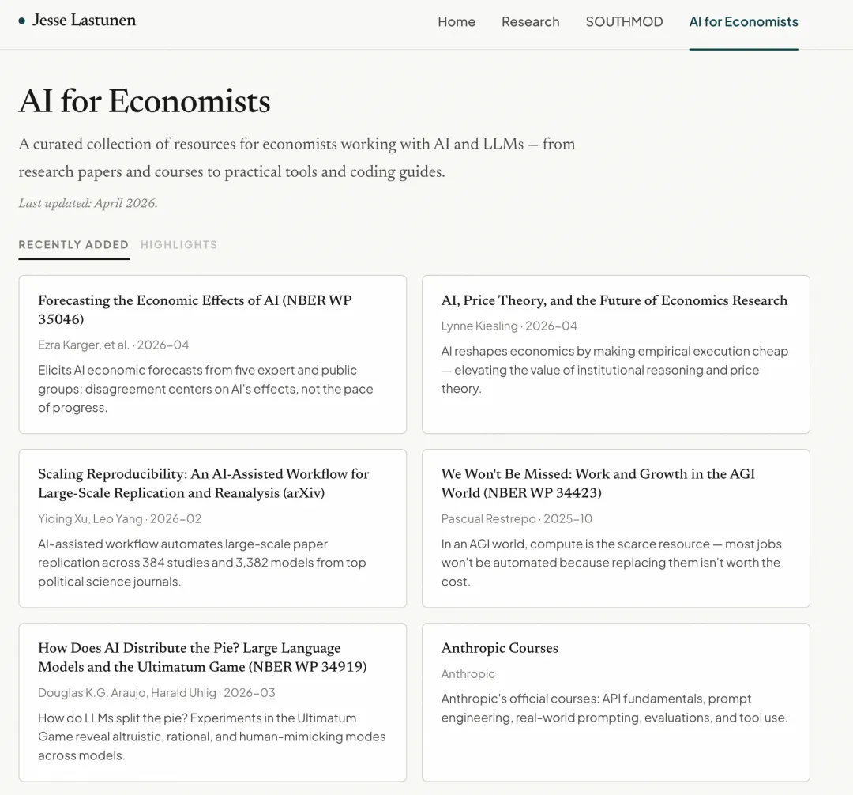This screenshot has width=853, height=795.
Task: Open the Research nav item
Action: [x=530, y=22]
